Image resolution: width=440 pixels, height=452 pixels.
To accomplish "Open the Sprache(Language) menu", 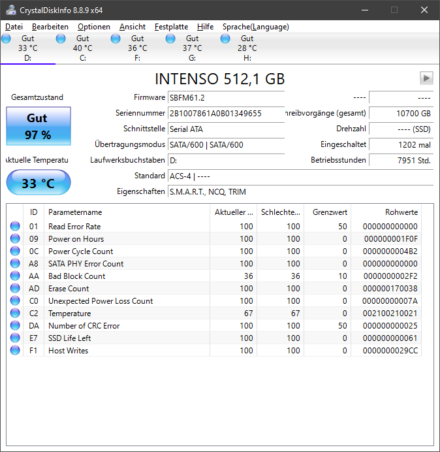I will point(256,27).
